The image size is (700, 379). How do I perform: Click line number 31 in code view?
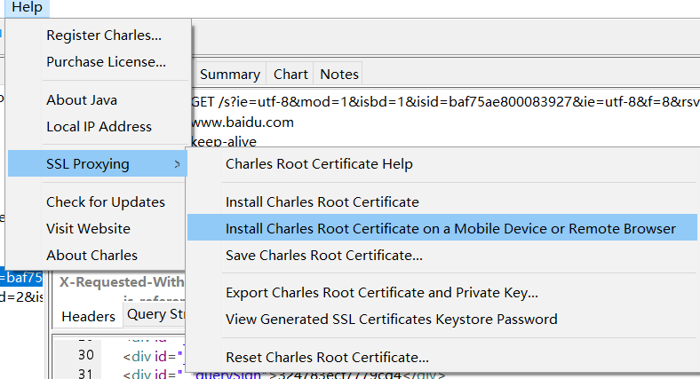click(85, 373)
